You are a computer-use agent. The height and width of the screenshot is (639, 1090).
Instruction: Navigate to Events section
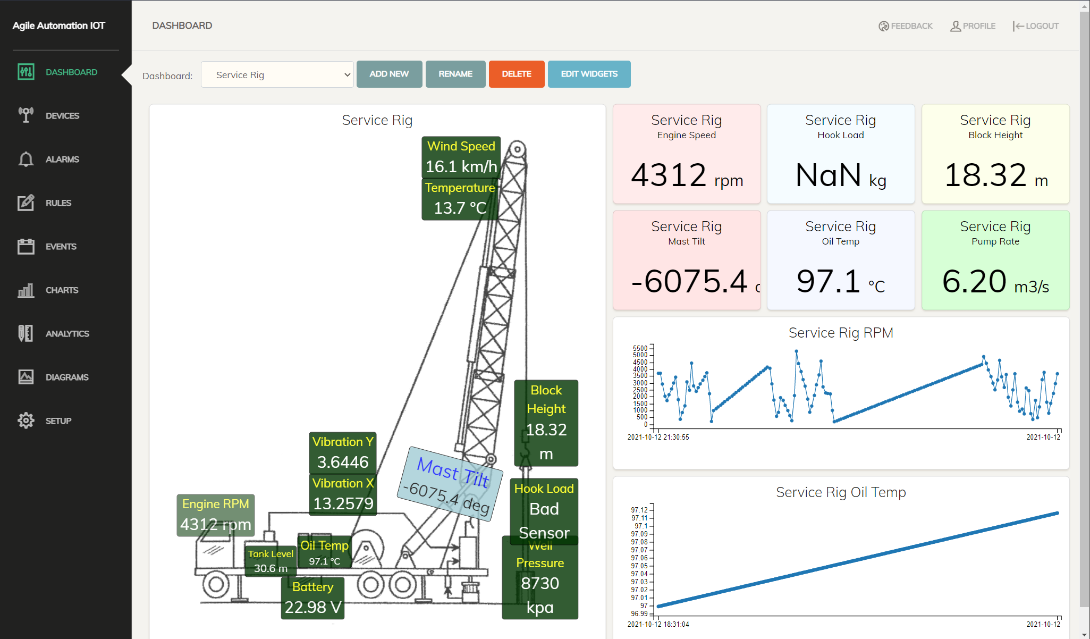tap(61, 246)
